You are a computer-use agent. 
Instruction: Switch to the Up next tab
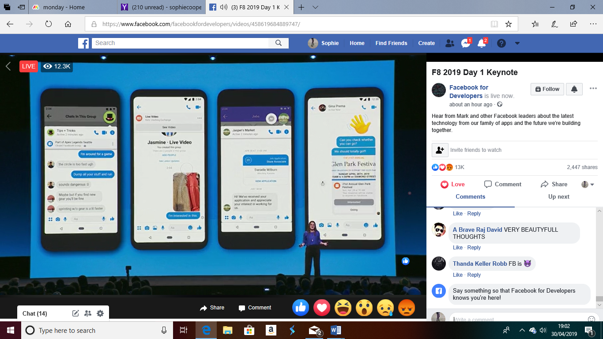(x=559, y=197)
